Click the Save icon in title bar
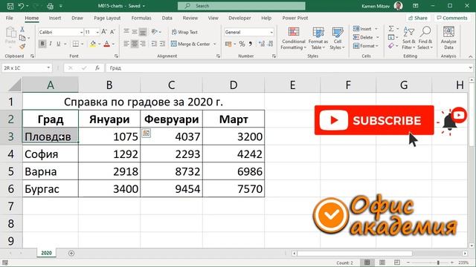Viewport: 476px width, 267px height. tap(10, 6)
